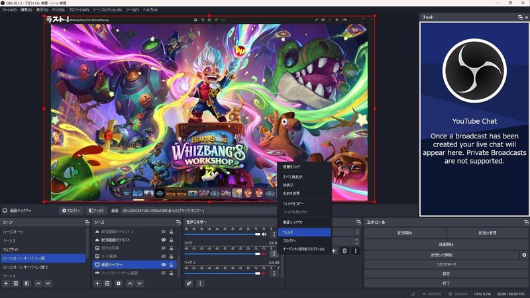This screenshot has height=298, width=530.
Task: Remove transition with trash icon in transitions dock
Action: coord(344,251)
